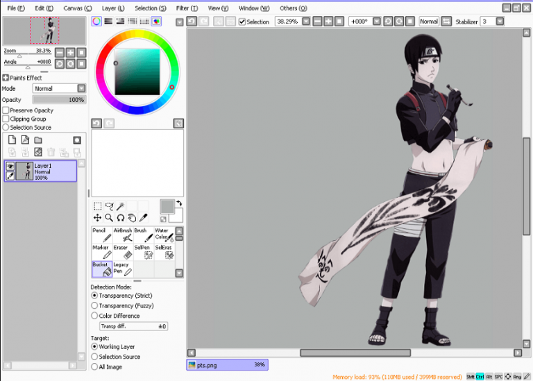Toggle the layer panel's Selection Source radio
Screen dimensions: 533x381
[6, 127]
